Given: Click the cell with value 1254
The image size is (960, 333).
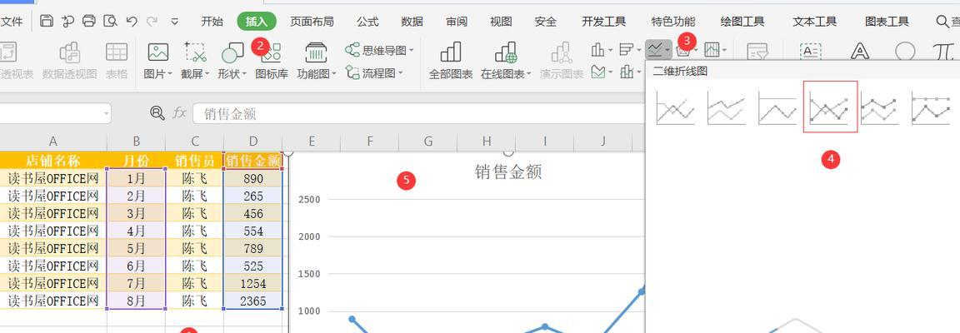Looking at the screenshot, I should [x=252, y=283].
